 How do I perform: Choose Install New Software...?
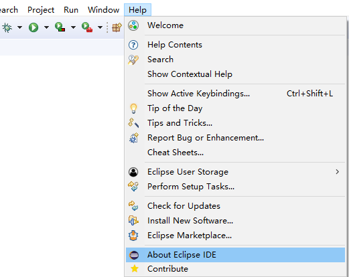coord(235,221)
